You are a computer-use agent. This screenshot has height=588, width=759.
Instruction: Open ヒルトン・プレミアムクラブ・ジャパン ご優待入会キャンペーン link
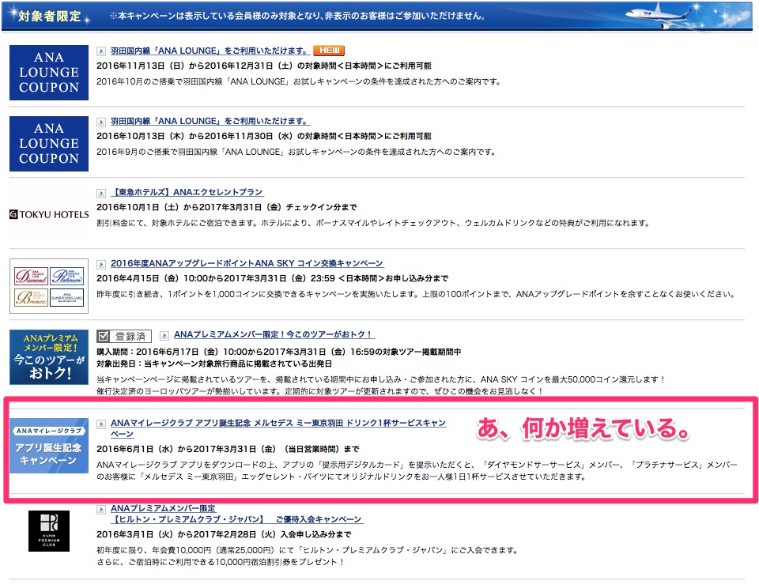click(x=236, y=514)
